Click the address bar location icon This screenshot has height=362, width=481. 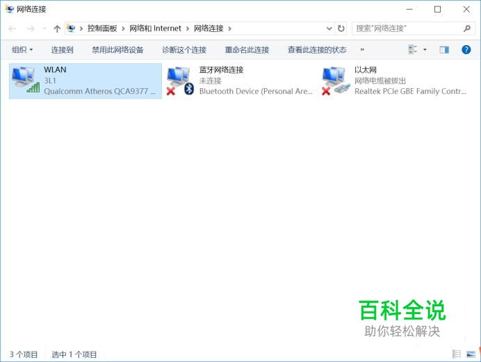tap(71, 28)
